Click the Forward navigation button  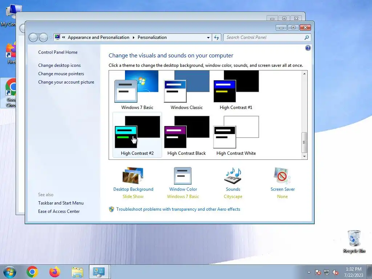(43, 37)
